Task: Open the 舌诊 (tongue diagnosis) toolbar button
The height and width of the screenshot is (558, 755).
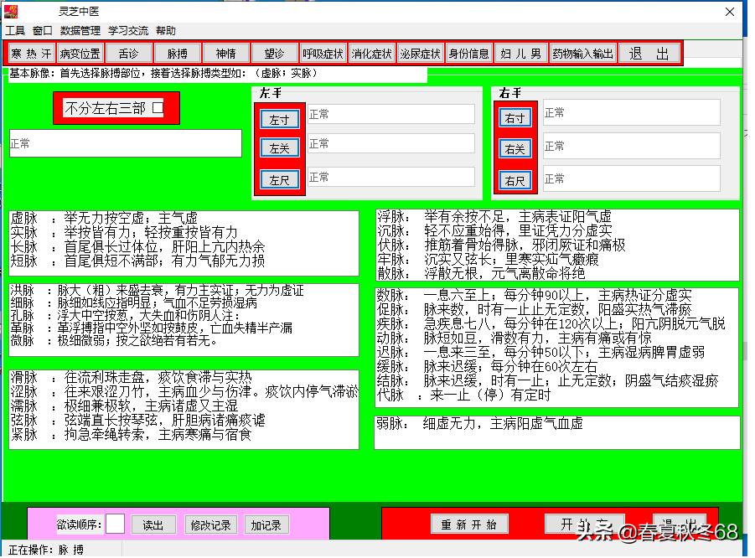Action: [x=130, y=52]
